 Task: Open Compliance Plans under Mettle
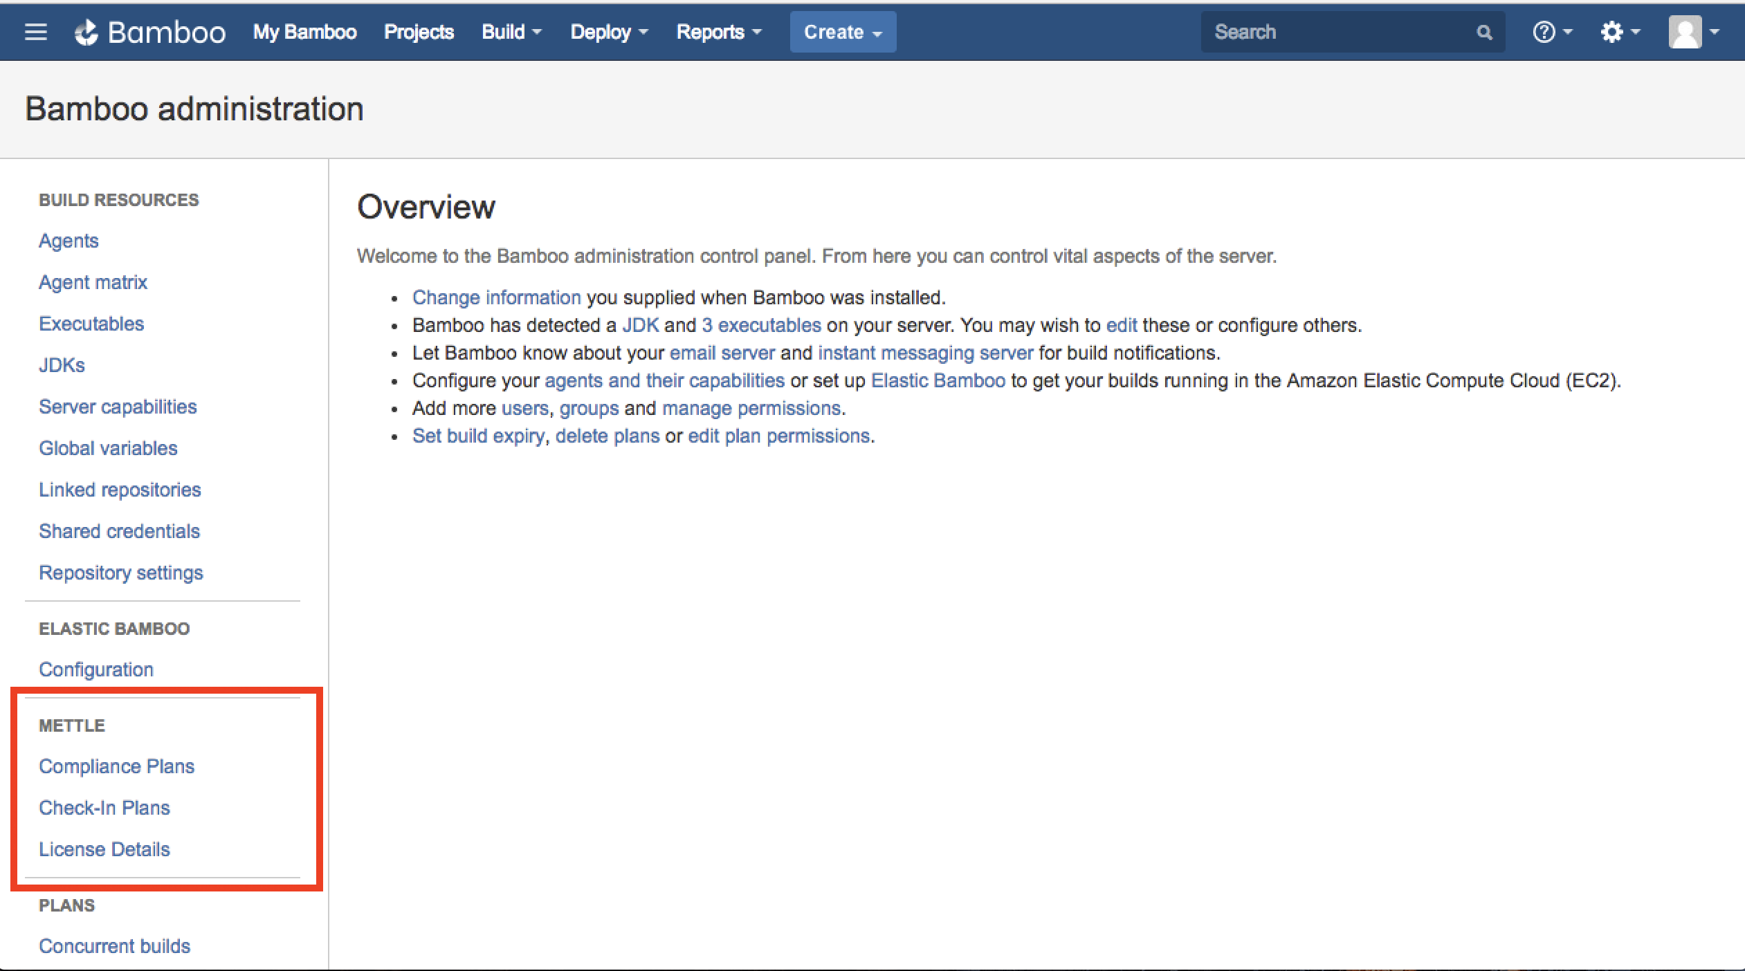click(116, 766)
